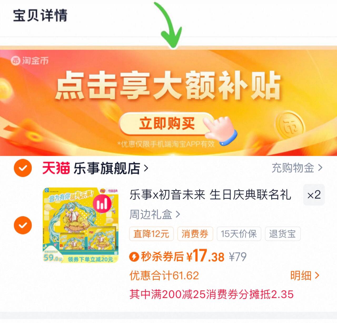Click the 立即购买 button
Screen dimensions: 337x323
coord(167,124)
